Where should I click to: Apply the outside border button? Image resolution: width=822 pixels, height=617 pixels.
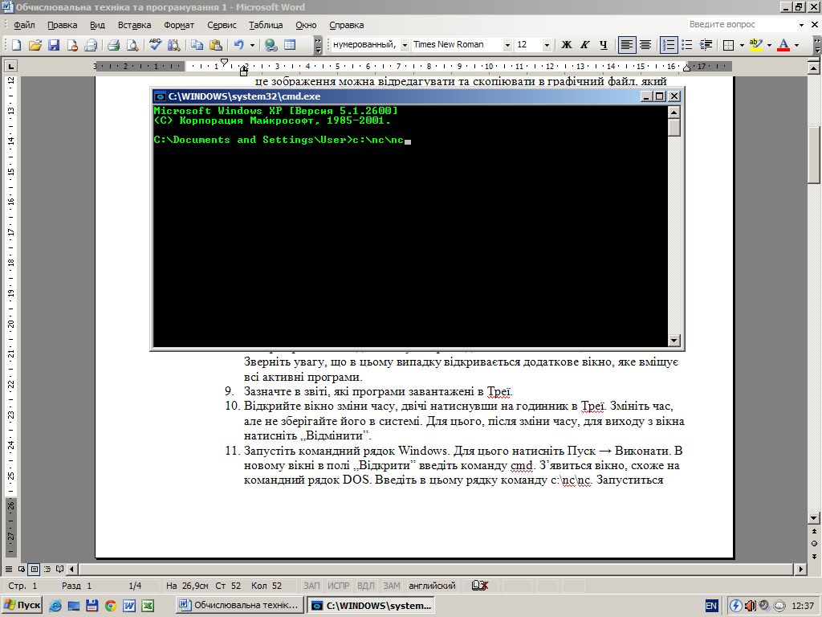(728, 45)
